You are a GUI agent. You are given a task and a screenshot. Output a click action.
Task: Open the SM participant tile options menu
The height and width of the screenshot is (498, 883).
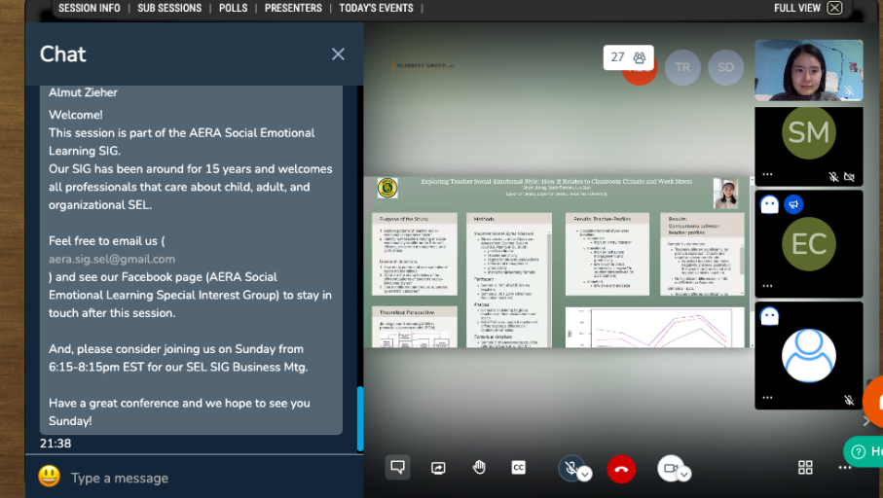[768, 175]
